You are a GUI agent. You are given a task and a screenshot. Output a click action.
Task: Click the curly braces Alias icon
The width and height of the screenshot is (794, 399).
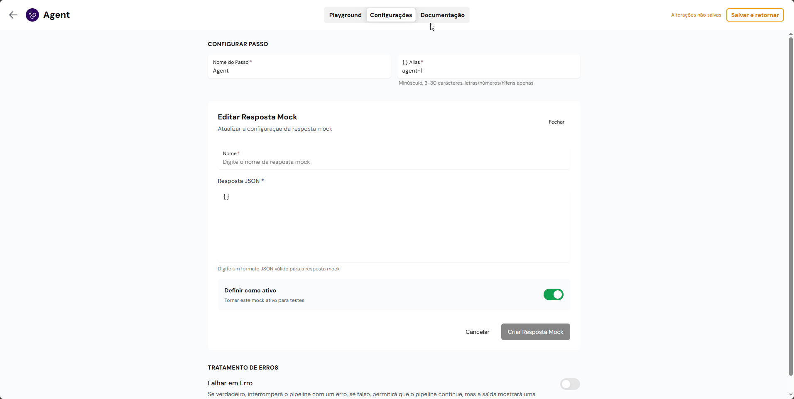pos(405,62)
